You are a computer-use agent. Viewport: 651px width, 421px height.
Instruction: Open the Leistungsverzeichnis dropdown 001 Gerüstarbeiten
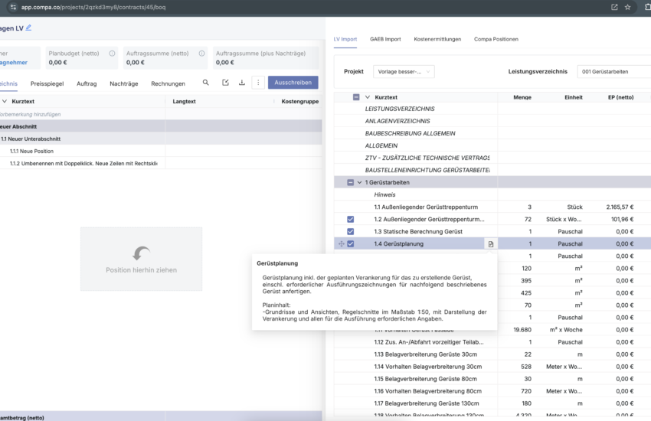pos(614,72)
